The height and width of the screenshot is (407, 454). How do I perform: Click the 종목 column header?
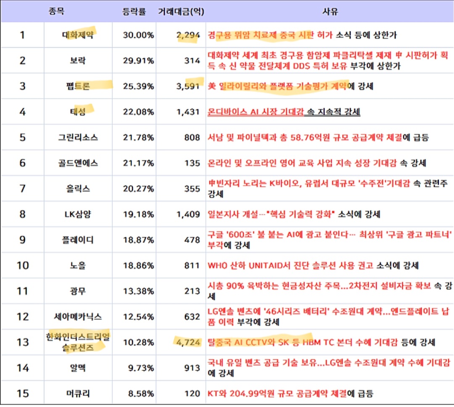point(56,11)
